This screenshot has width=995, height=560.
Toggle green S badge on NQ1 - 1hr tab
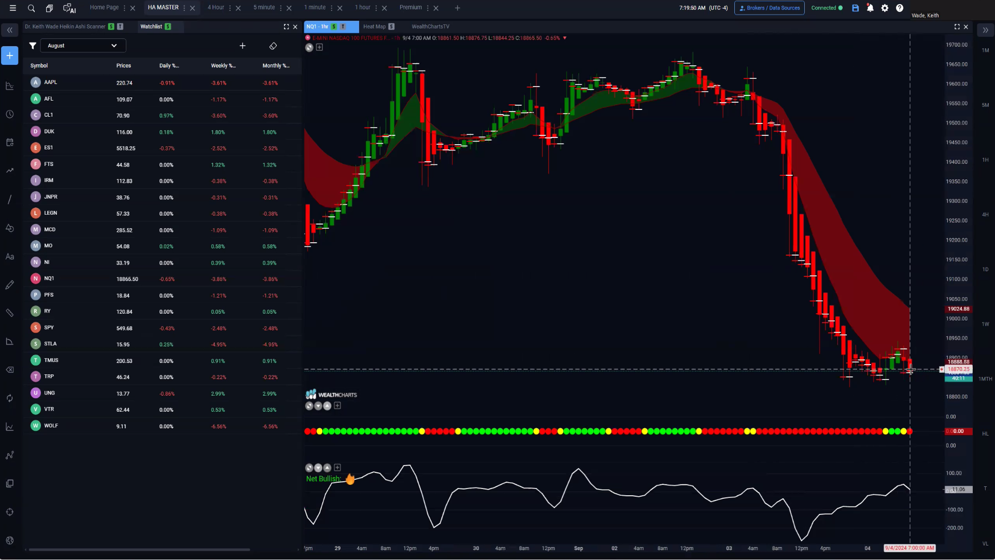click(334, 26)
